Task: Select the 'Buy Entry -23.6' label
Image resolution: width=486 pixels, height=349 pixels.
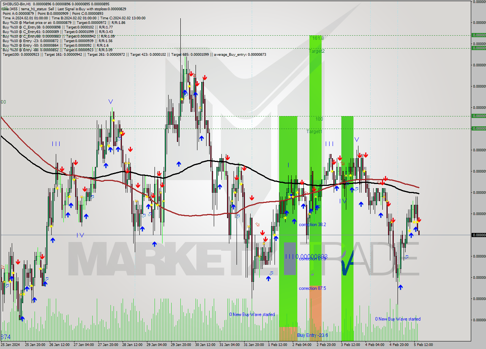Action: click(312, 335)
